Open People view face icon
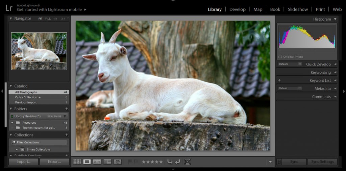346x171 pixels. pos(118,162)
